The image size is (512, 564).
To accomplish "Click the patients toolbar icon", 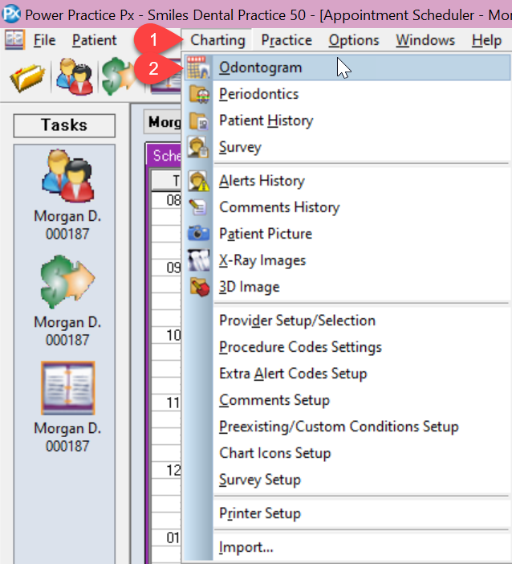I will (x=75, y=76).
